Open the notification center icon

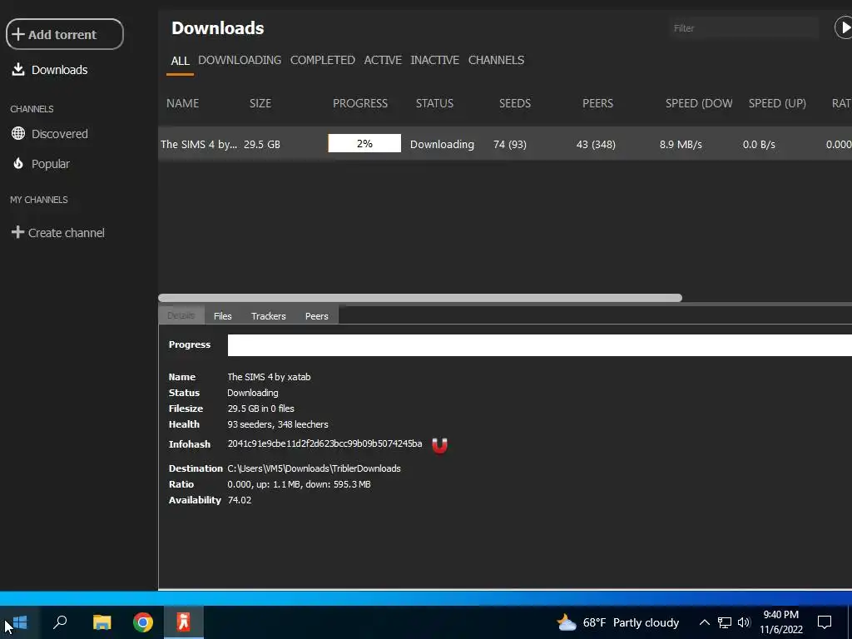click(825, 622)
